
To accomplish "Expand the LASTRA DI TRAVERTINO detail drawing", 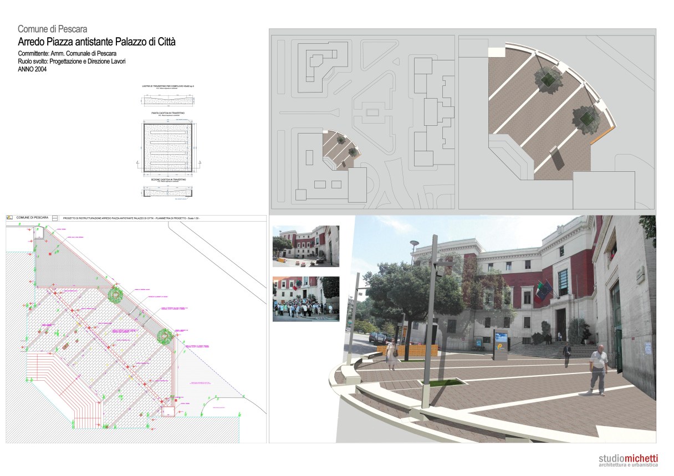I will click(168, 99).
